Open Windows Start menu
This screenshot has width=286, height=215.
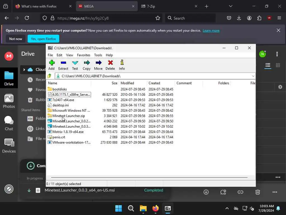118,208
